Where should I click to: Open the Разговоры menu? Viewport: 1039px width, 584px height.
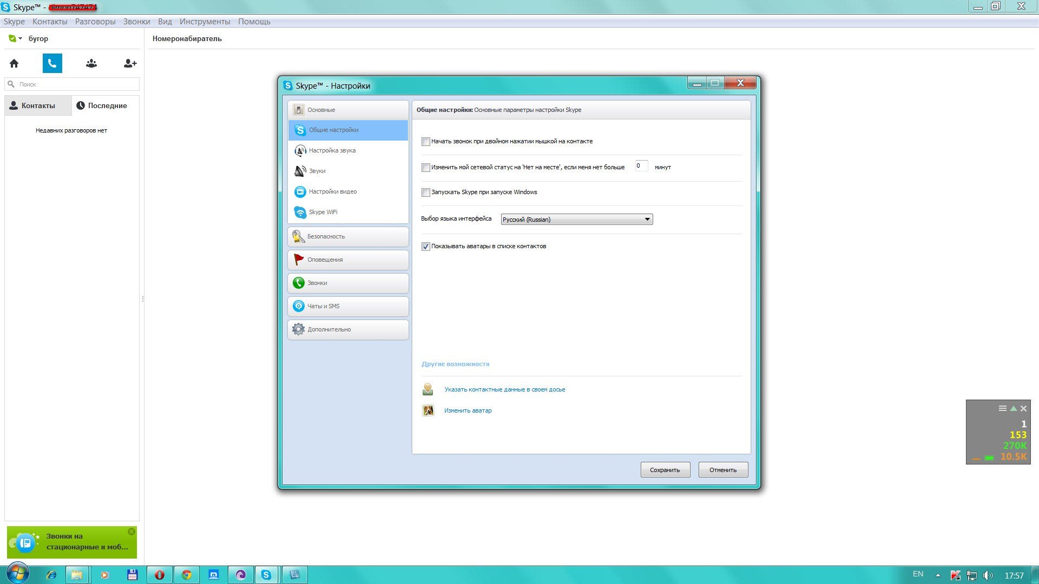pos(95,22)
